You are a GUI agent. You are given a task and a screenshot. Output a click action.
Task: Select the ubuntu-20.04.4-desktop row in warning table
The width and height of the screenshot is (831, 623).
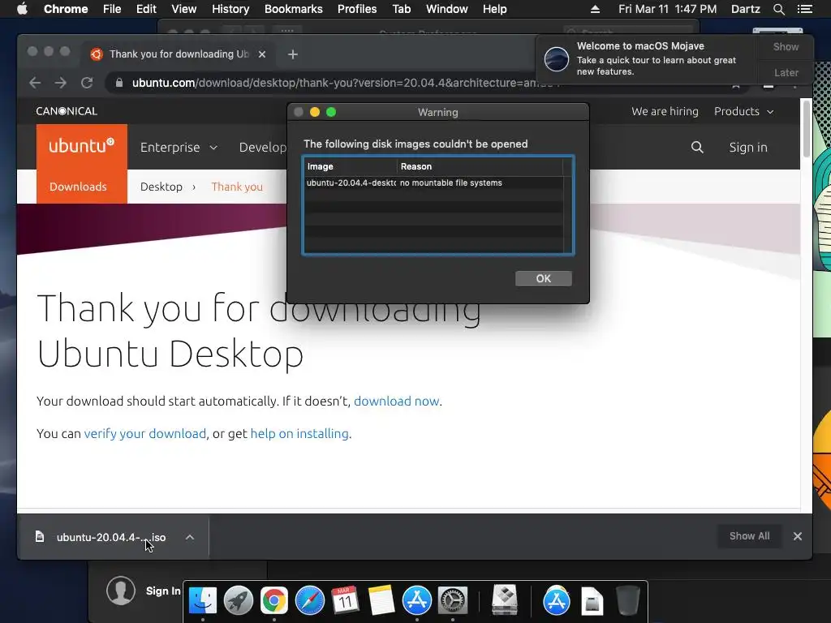pos(434,183)
